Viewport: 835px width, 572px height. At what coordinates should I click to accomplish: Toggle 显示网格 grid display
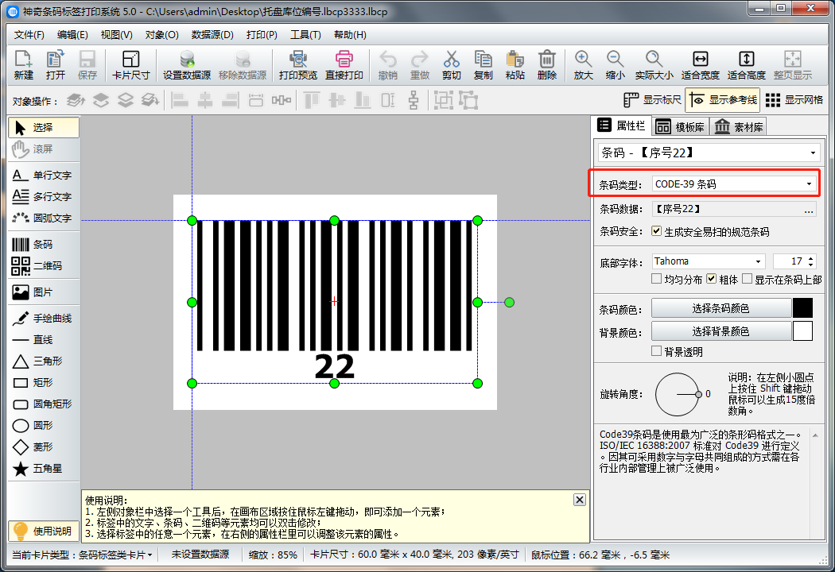point(794,100)
